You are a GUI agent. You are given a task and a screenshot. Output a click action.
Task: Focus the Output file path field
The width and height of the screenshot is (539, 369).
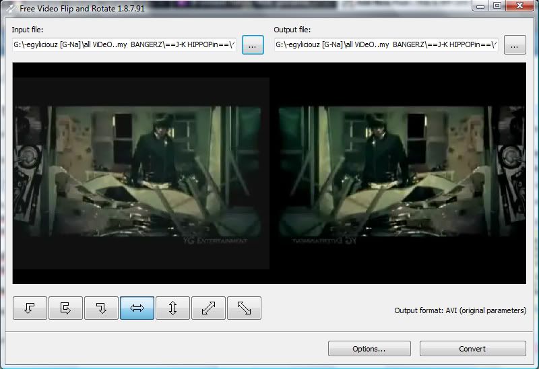coord(386,44)
